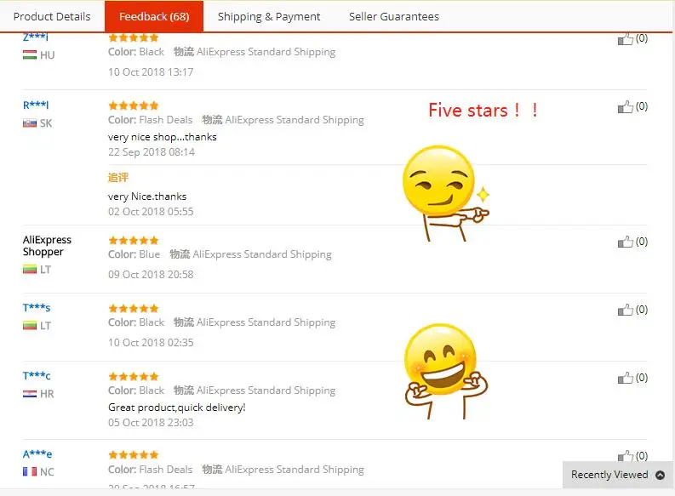This screenshot has width=675, height=496.
Task: Click the five-star rating on T***c review
Action: (x=134, y=376)
